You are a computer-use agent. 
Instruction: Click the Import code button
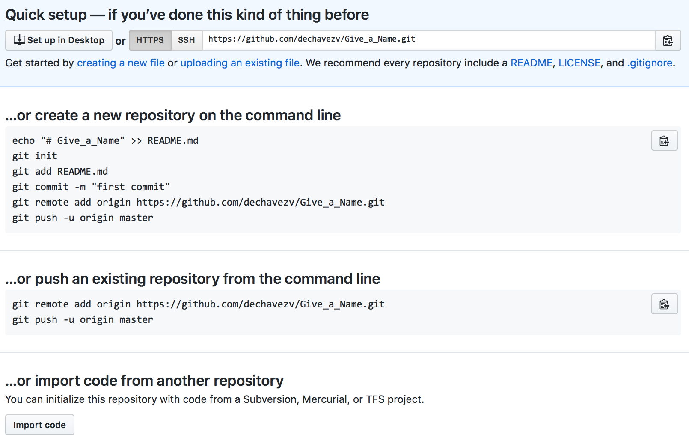point(39,425)
